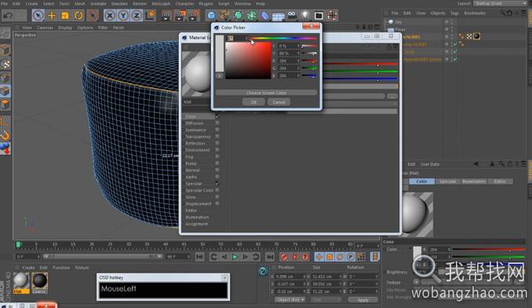Toggle the Z axis lock
Screen dimensions: 532x308
coord(137,16)
